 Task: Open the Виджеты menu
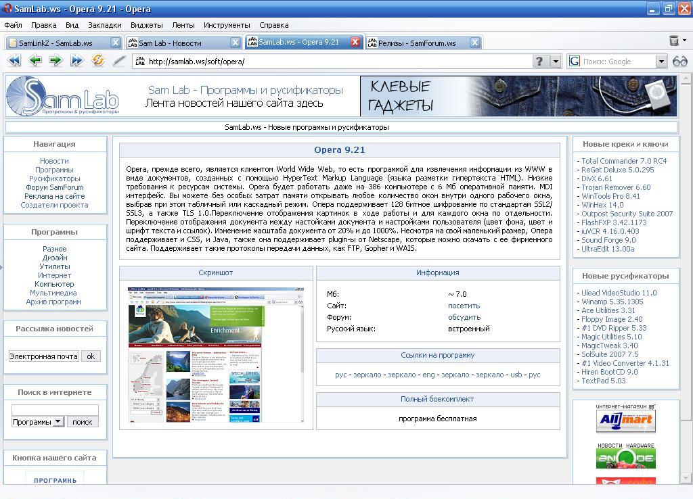[x=147, y=25]
